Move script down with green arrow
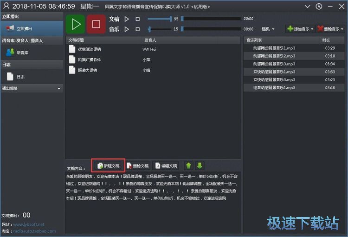The height and width of the screenshot is (237, 348). point(200,165)
